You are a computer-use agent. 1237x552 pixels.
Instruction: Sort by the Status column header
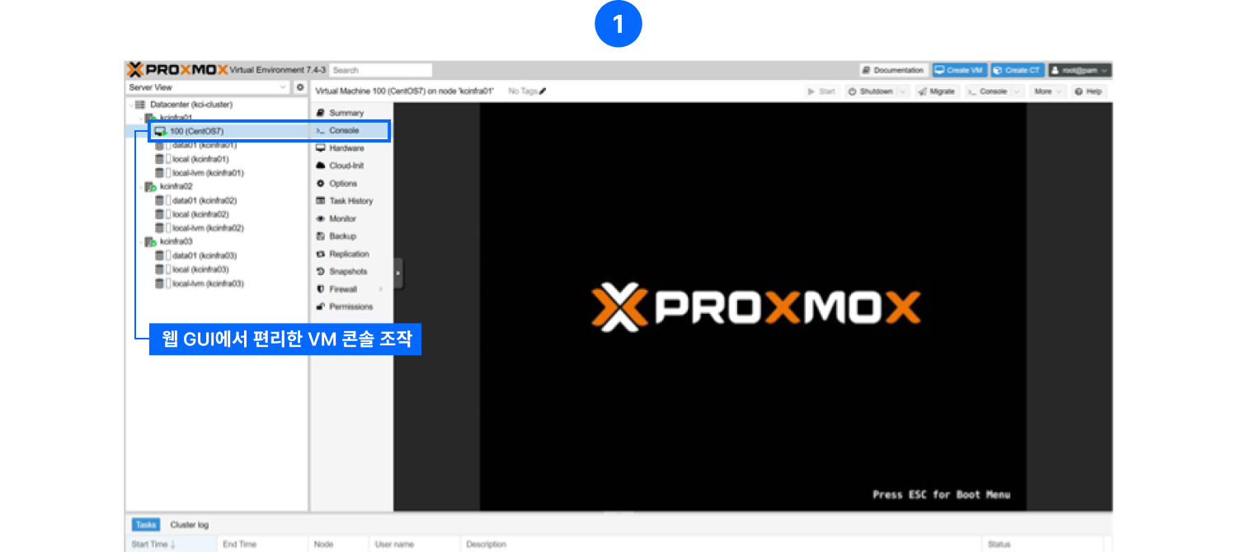tap(1042, 544)
